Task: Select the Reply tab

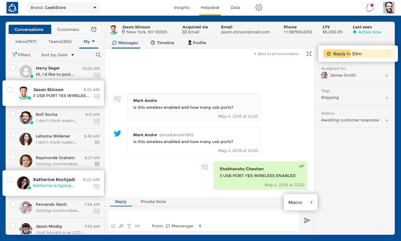Action: 121,201
